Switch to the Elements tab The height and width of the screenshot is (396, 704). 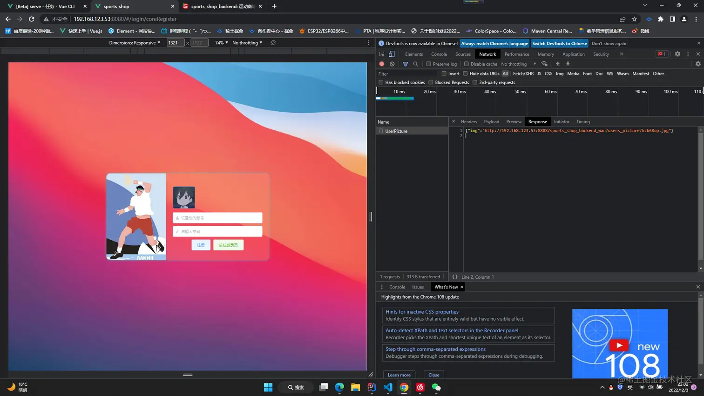pos(414,54)
